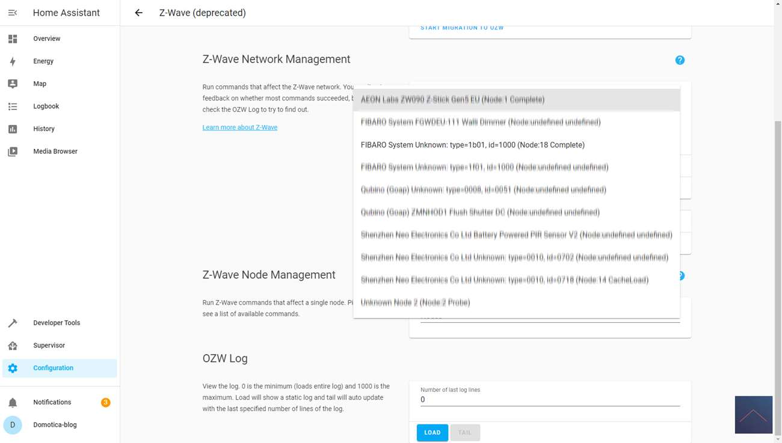
Task: Click the Home Assistant title
Action: (x=66, y=13)
